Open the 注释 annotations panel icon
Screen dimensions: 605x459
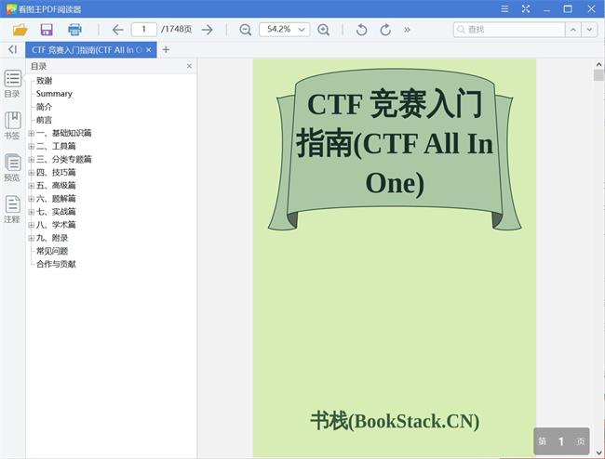tap(12, 209)
